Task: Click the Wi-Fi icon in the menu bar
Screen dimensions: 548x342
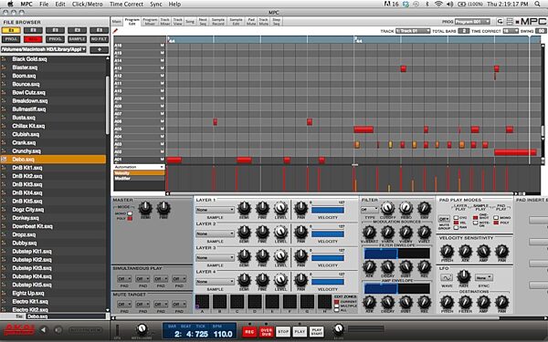Action: tap(438, 4)
